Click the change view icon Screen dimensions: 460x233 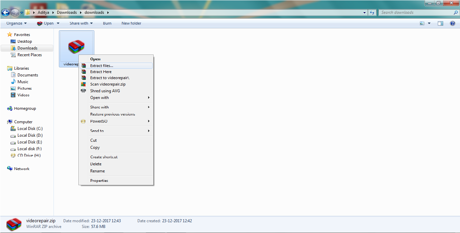point(422,23)
